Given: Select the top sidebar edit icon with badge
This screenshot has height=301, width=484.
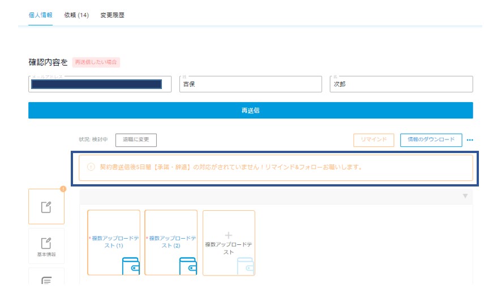Looking at the screenshot, I should [46, 207].
